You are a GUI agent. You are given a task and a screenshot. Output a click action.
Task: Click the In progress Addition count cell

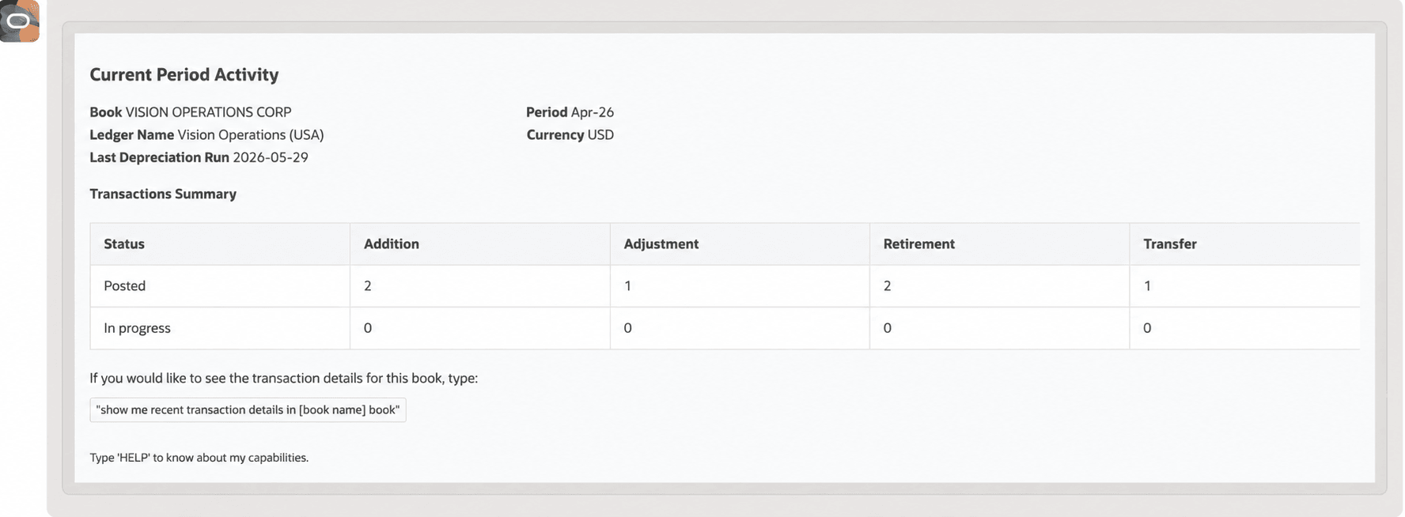[x=479, y=327]
